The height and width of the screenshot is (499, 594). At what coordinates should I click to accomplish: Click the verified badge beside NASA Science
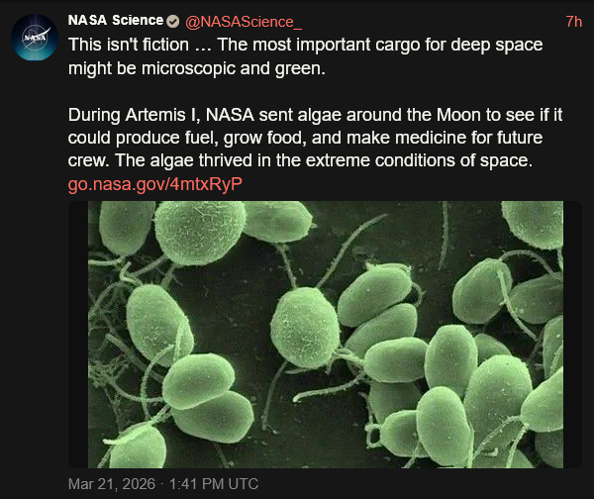click(172, 21)
